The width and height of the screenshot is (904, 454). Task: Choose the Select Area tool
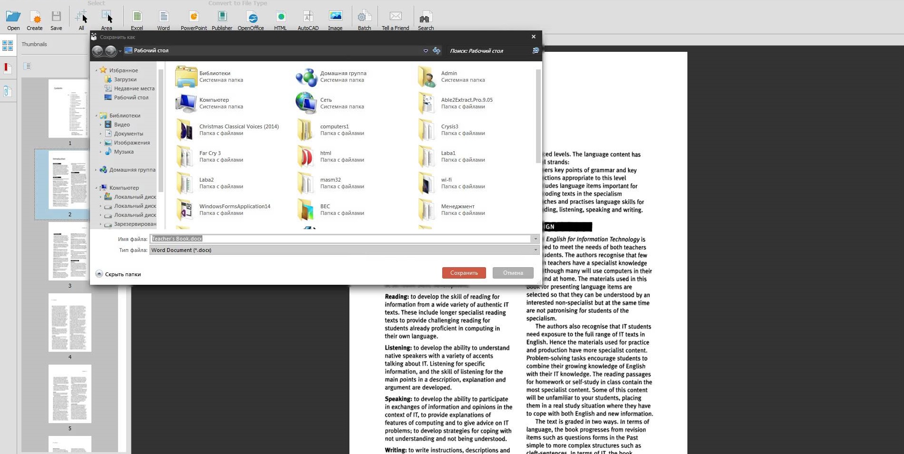[107, 20]
